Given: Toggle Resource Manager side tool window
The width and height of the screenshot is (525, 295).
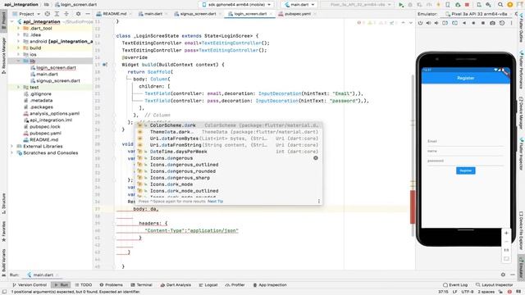Looking at the screenshot, I should [x=3, y=56].
